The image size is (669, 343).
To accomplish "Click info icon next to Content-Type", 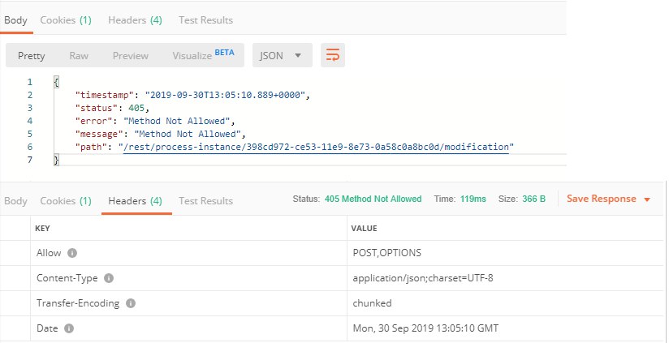I will tap(109, 278).
